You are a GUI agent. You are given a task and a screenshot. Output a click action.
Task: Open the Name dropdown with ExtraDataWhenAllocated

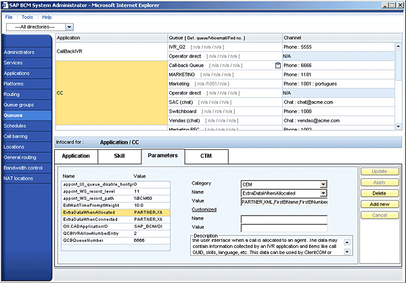click(323, 192)
